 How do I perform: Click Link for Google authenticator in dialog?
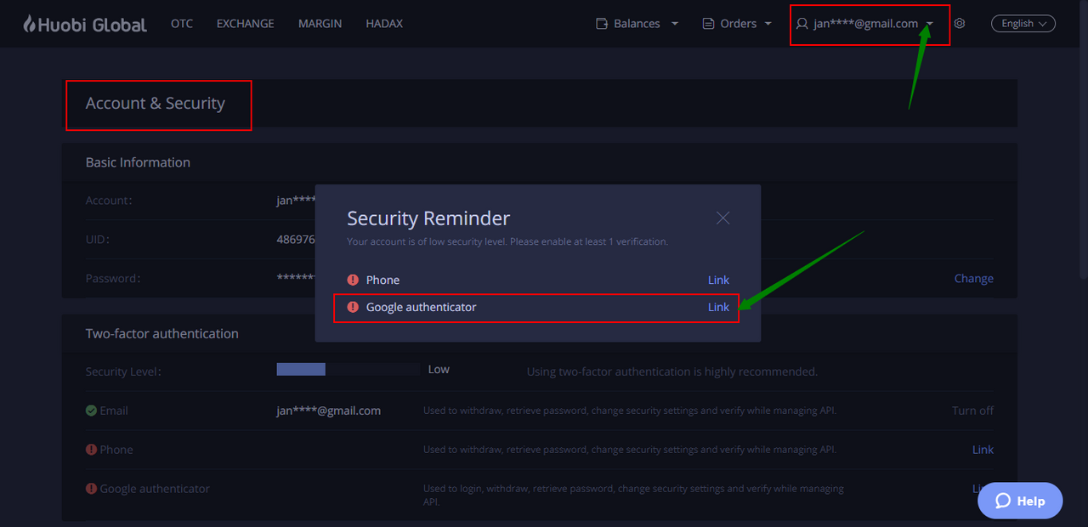coord(718,307)
